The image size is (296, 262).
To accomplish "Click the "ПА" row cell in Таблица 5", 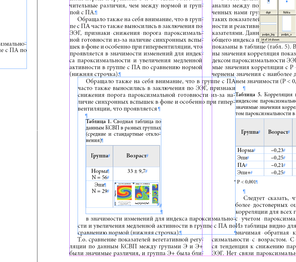I will point(249,165).
